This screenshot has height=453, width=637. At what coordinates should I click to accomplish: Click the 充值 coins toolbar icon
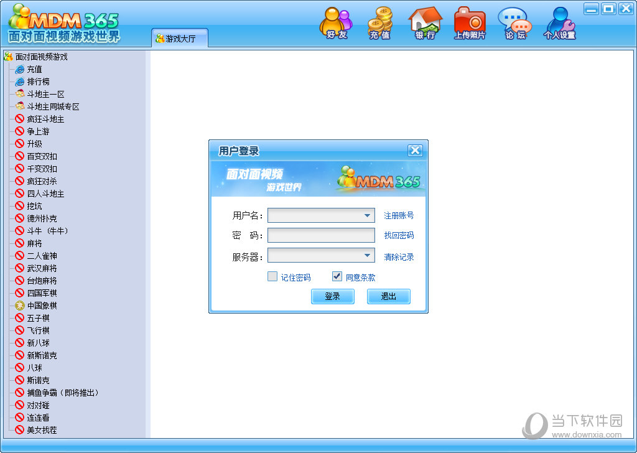tap(380, 23)
